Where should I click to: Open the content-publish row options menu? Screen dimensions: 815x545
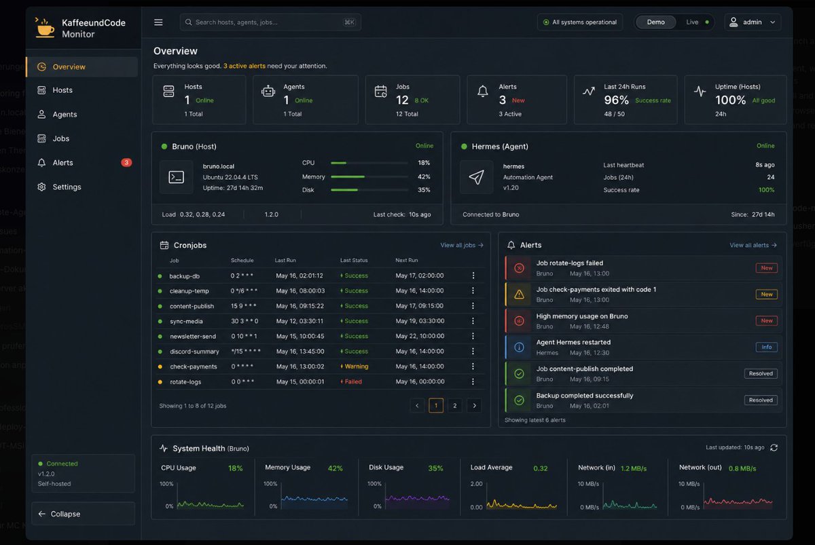pyautogui.click(x=473, y=306)
